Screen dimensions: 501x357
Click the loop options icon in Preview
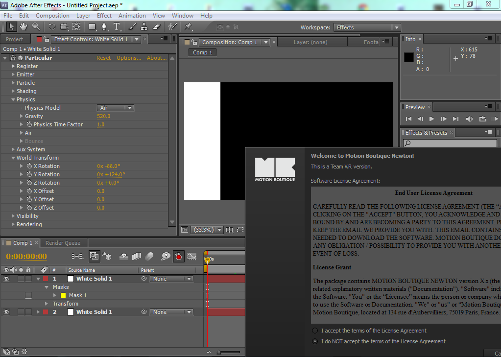(x=482, y=119)
